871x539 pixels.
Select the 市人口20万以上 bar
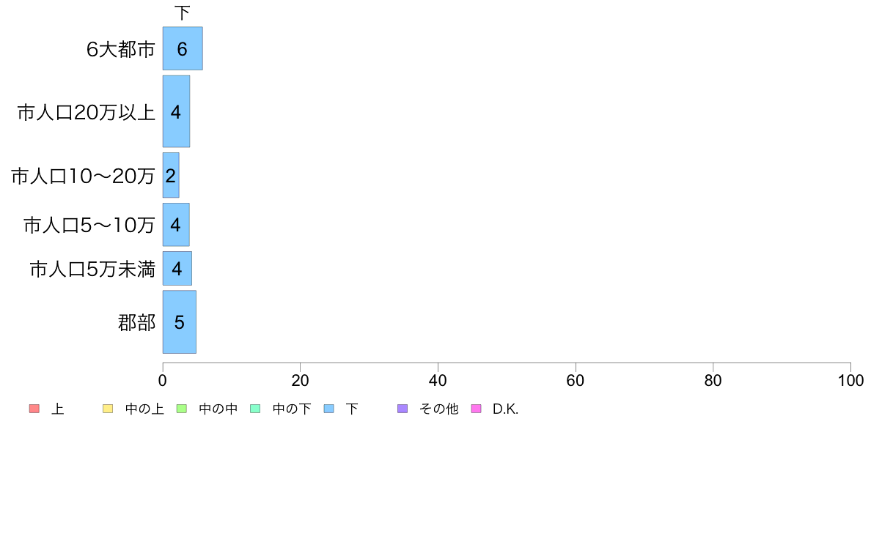[x=176, y=111]
